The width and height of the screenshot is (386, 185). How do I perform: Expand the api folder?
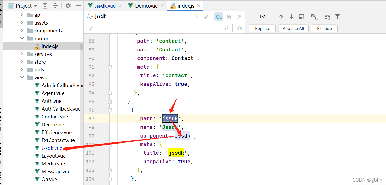[x=22, y=15]
